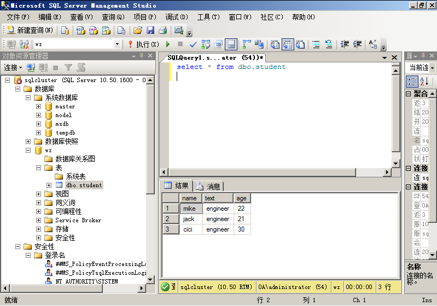Toggle Include Actual Execution Plan
The height and width of the screenshot is (306, 437).
coord(247,44)
